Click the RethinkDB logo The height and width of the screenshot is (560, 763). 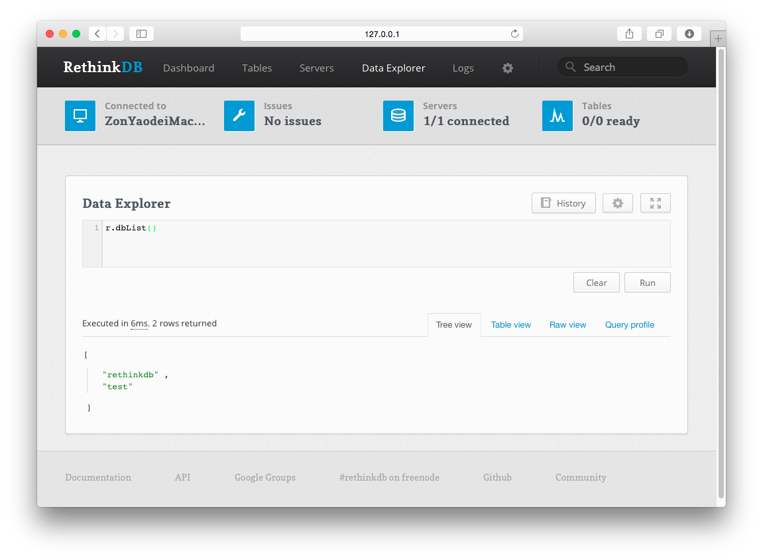point(103,67)
